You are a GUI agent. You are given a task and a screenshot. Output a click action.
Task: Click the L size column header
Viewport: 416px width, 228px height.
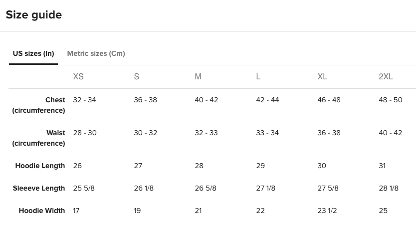click(258, 77)
